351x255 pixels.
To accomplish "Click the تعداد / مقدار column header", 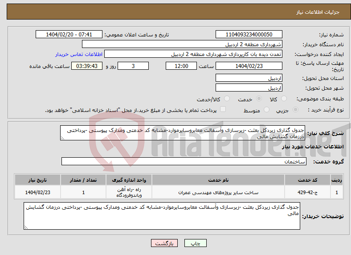I will tap(83, 180).
